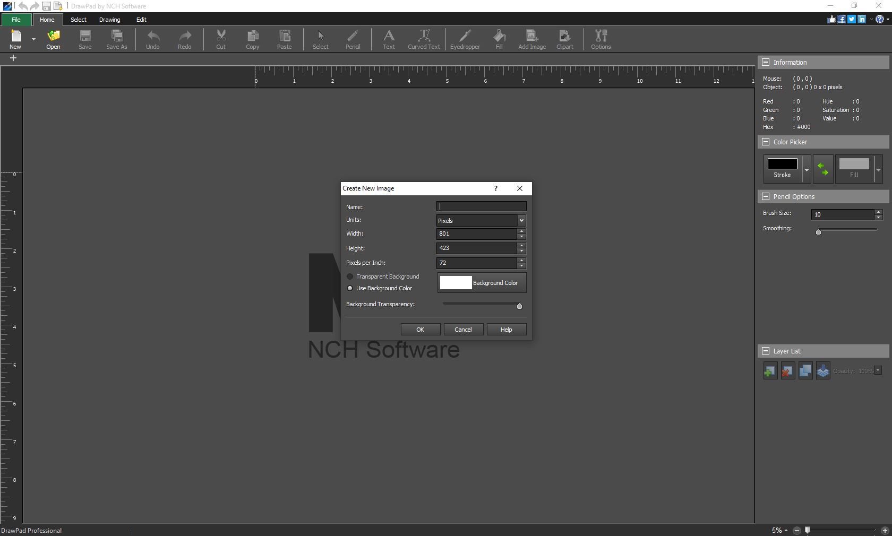
Task: Choose Use Background Color option
Action: click(350, 288)
